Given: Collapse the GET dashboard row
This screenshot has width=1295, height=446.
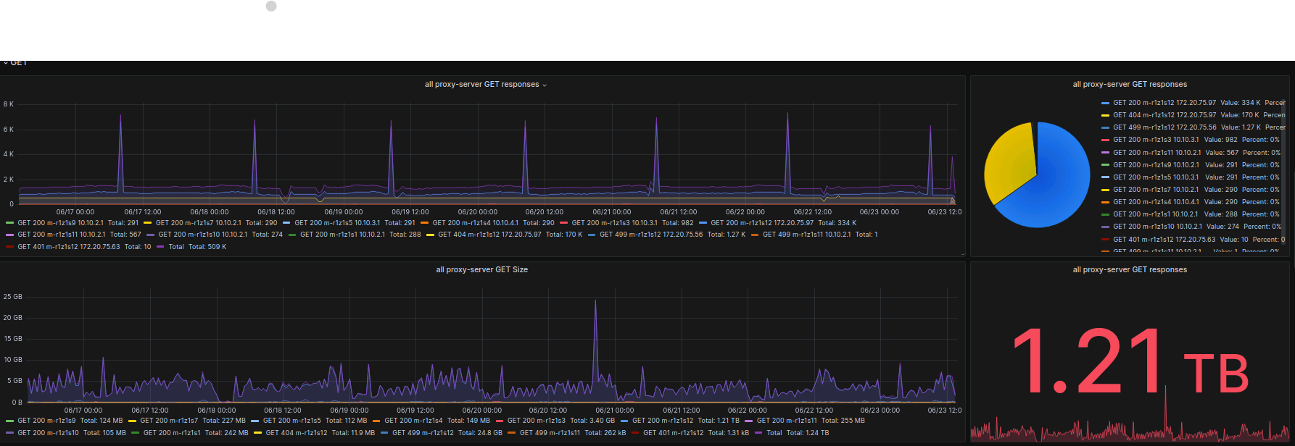Looking at the screenshot, I should point(15,63).
